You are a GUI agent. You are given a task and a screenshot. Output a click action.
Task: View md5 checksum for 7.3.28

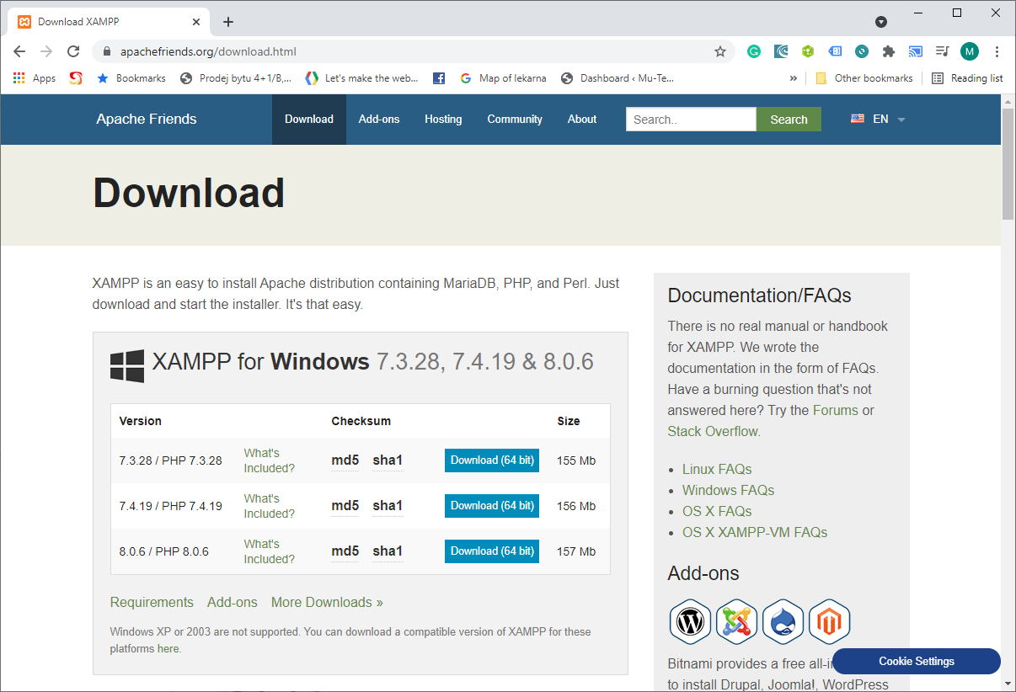click(x=345, y=460)
